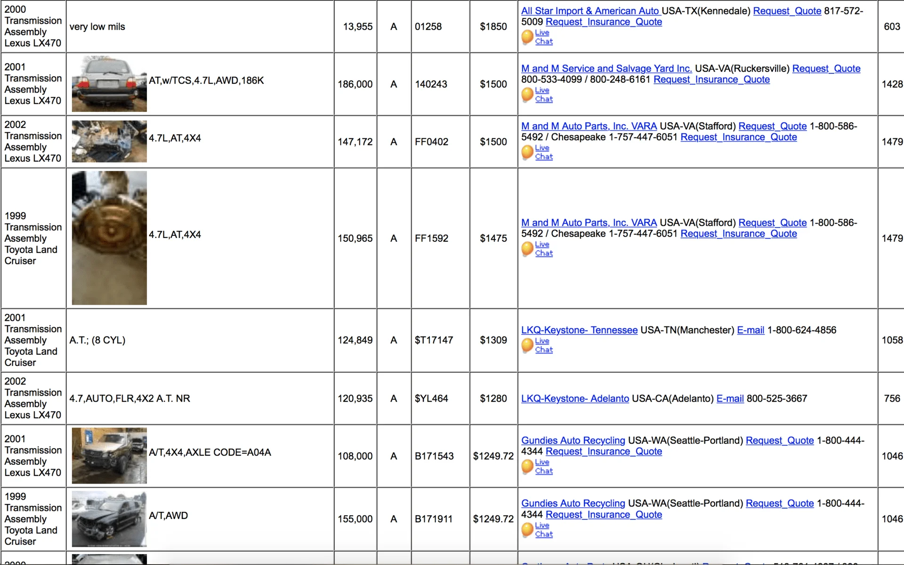Select stock number $T17147
904x565 pixels.
pos(434,340)
